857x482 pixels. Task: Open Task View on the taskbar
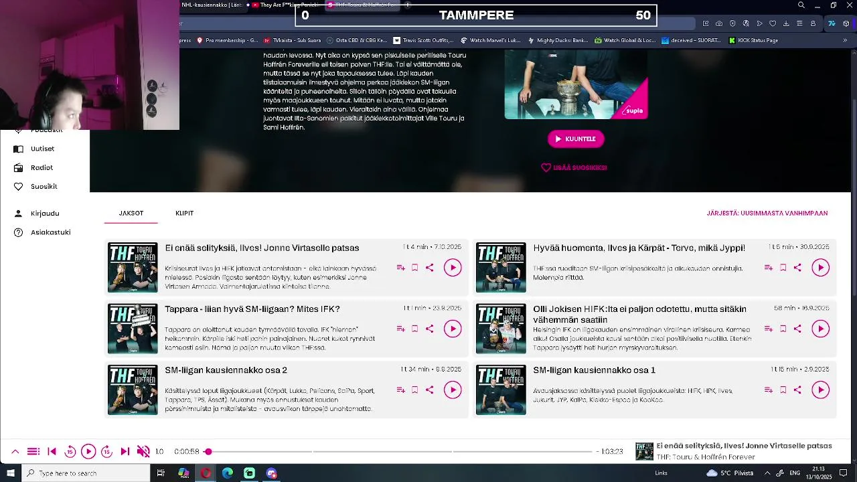pos(161,473)
